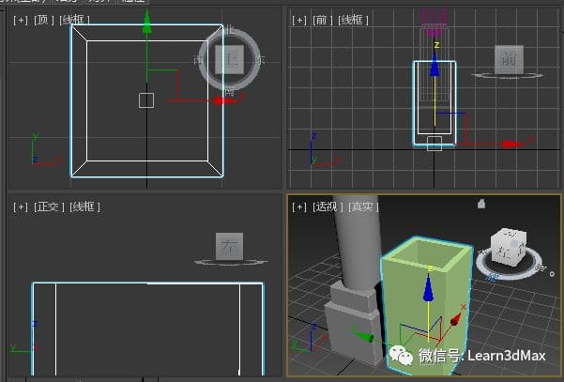Click the [正交] view name label

(49, 206)
